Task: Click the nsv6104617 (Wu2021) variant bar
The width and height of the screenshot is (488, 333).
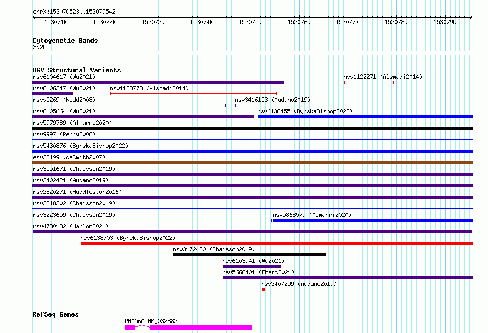Action: pos(158,82)
